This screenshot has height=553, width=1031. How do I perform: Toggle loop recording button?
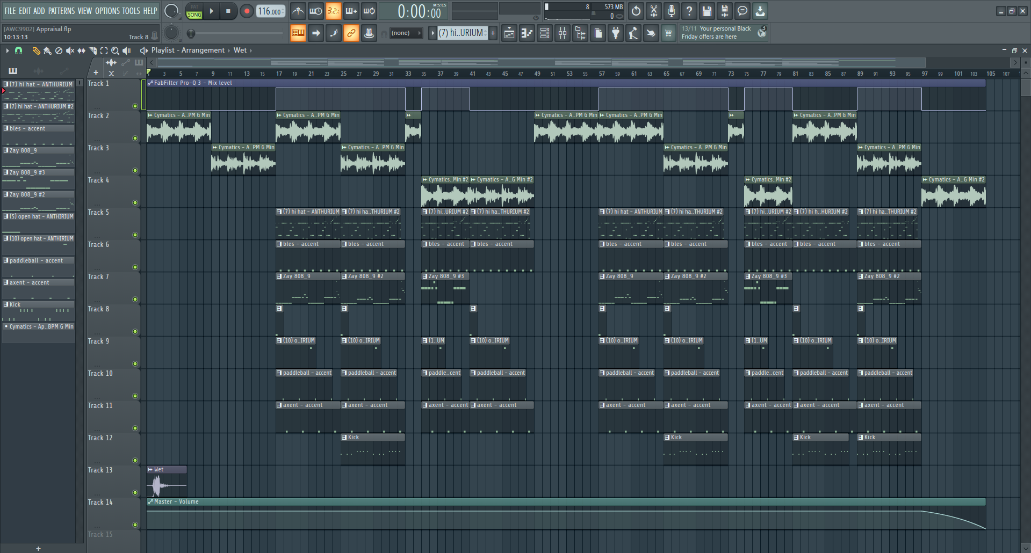pos(369,11)
